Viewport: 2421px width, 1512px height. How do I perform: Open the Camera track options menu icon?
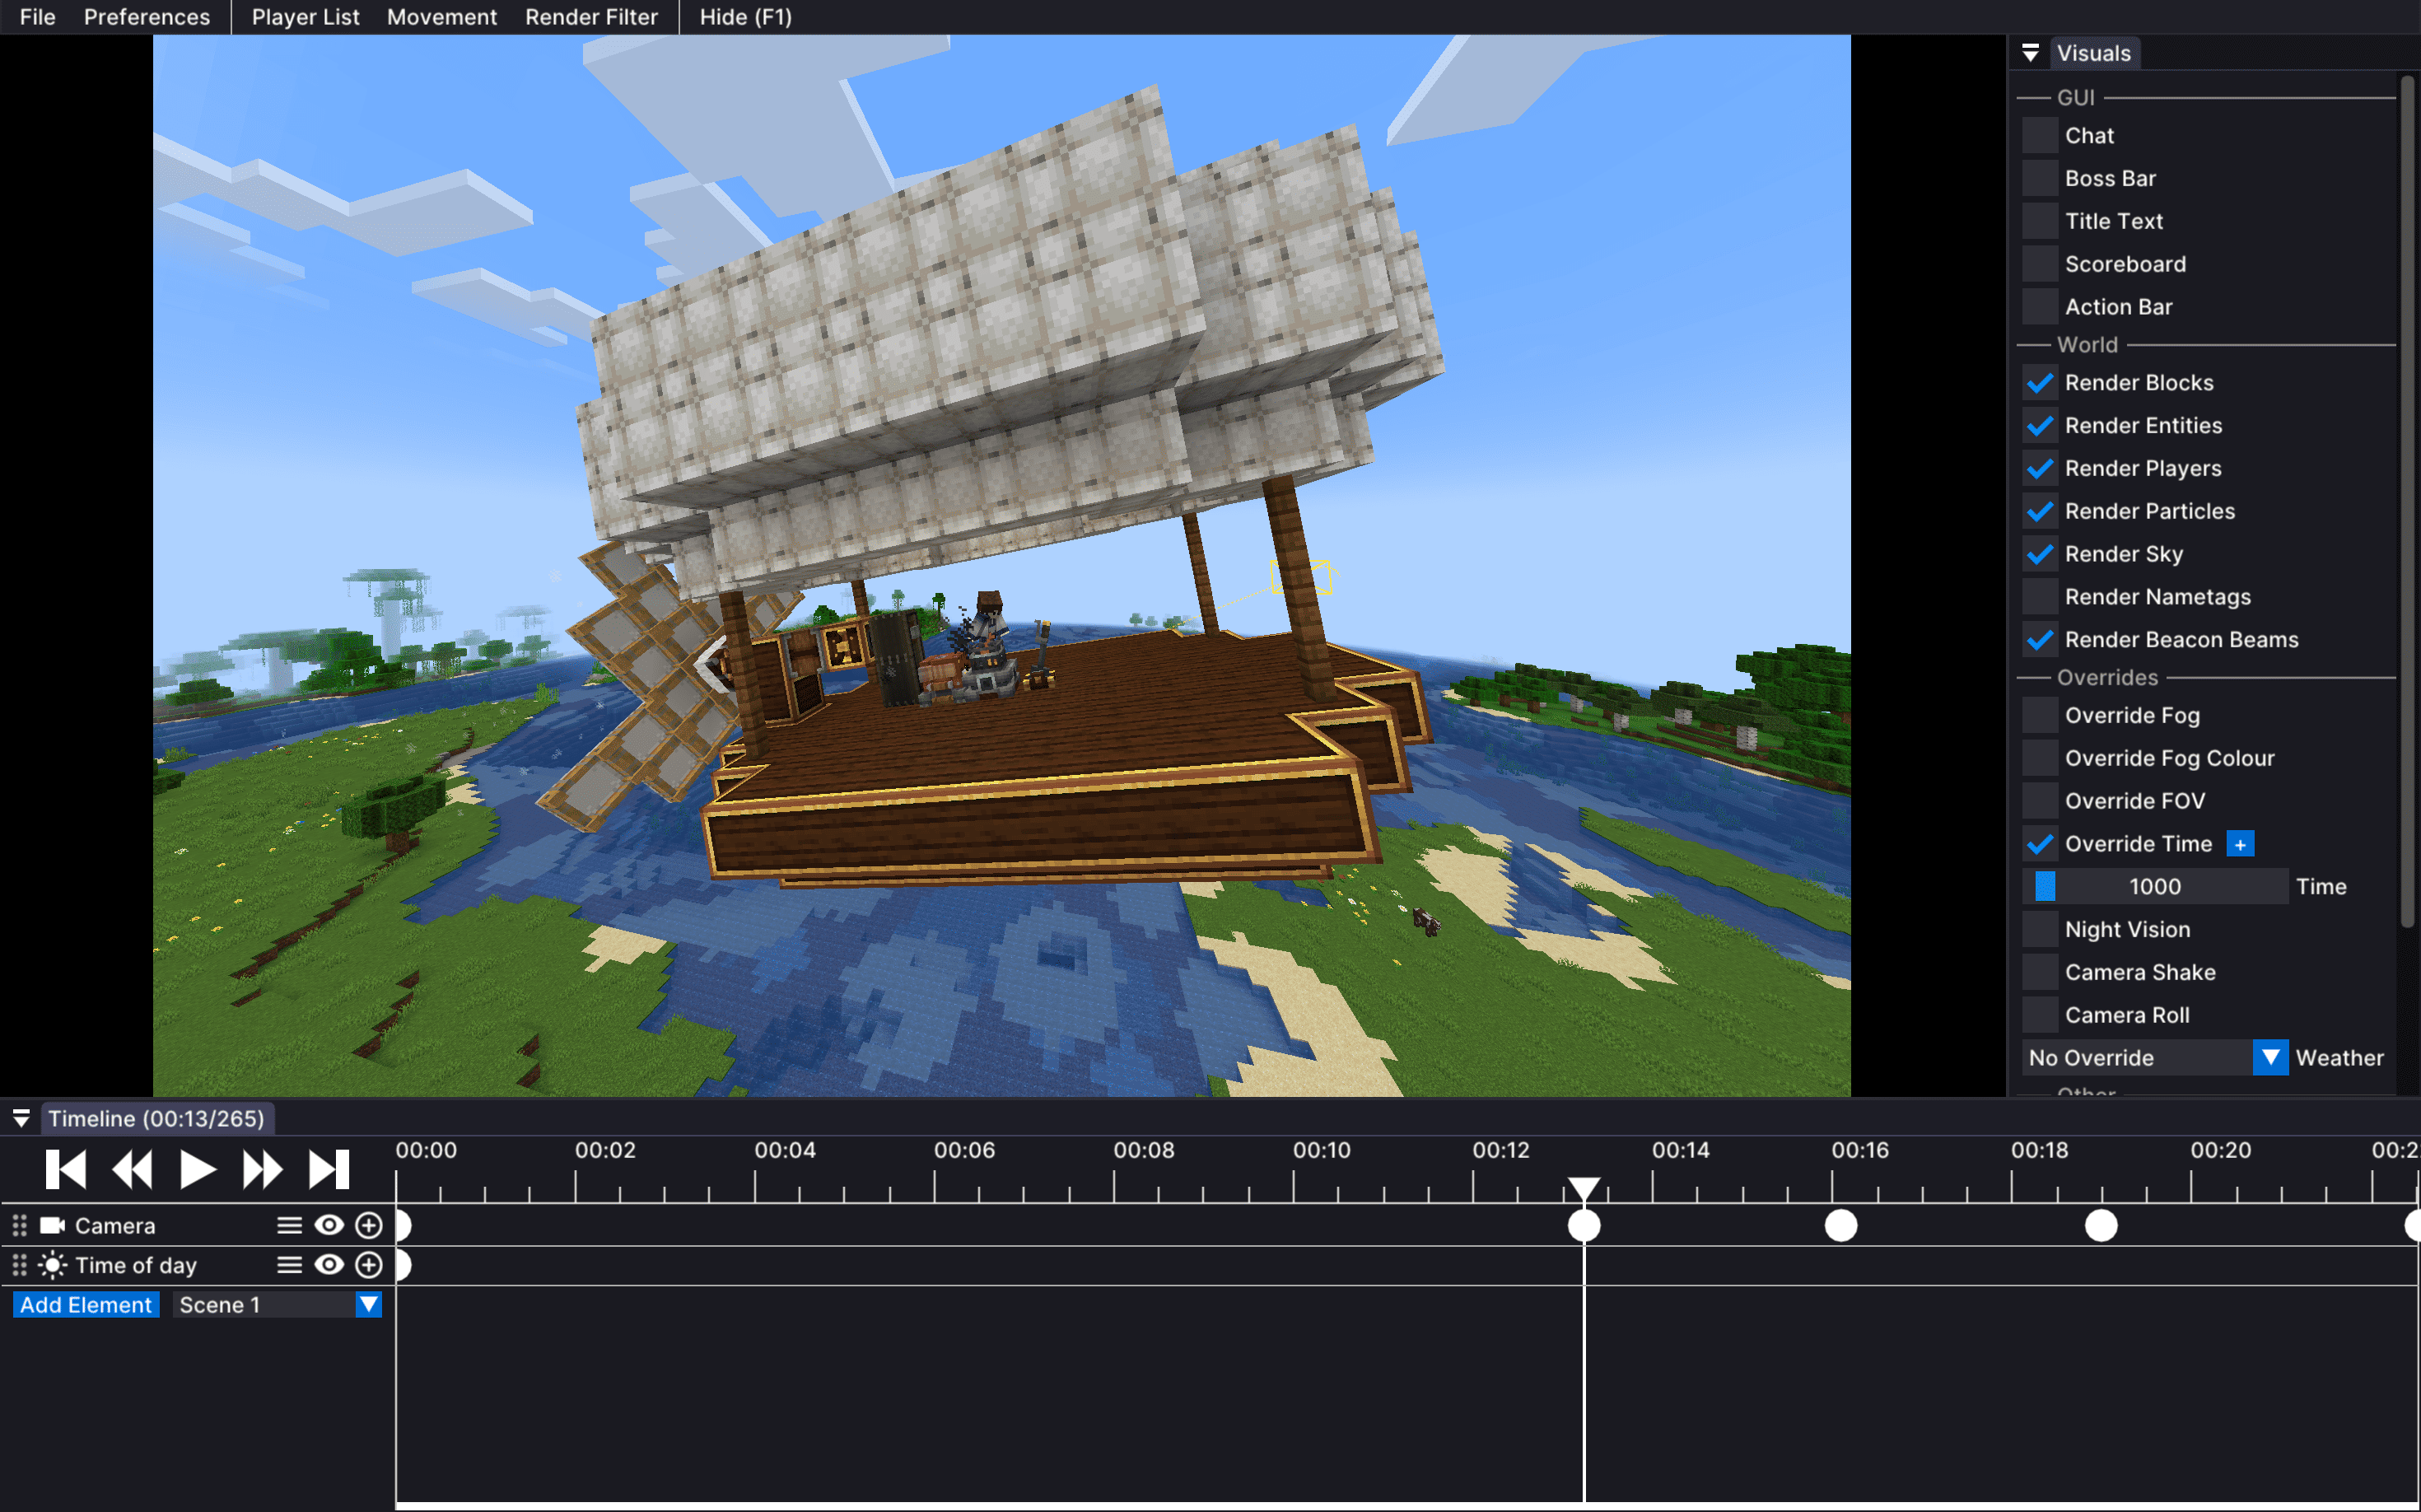(289, 1225)
